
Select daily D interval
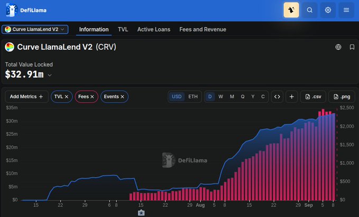pos(210,97)
